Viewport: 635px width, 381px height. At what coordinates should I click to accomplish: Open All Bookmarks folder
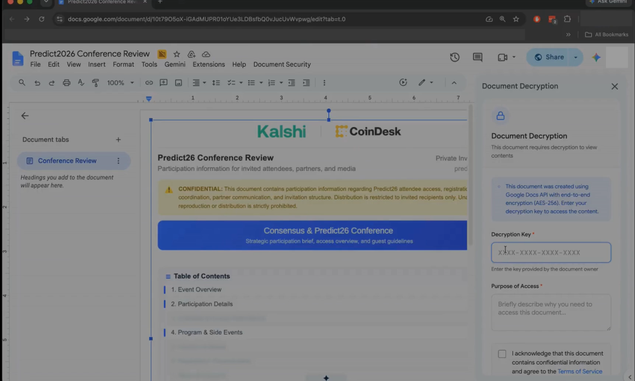[x=606, y=34]
